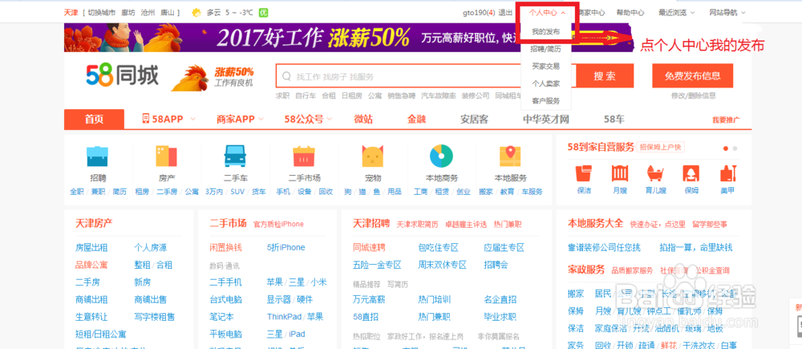The image size is (802, 349).
Task: Open the gto190 username link
Action: (478, 13)
